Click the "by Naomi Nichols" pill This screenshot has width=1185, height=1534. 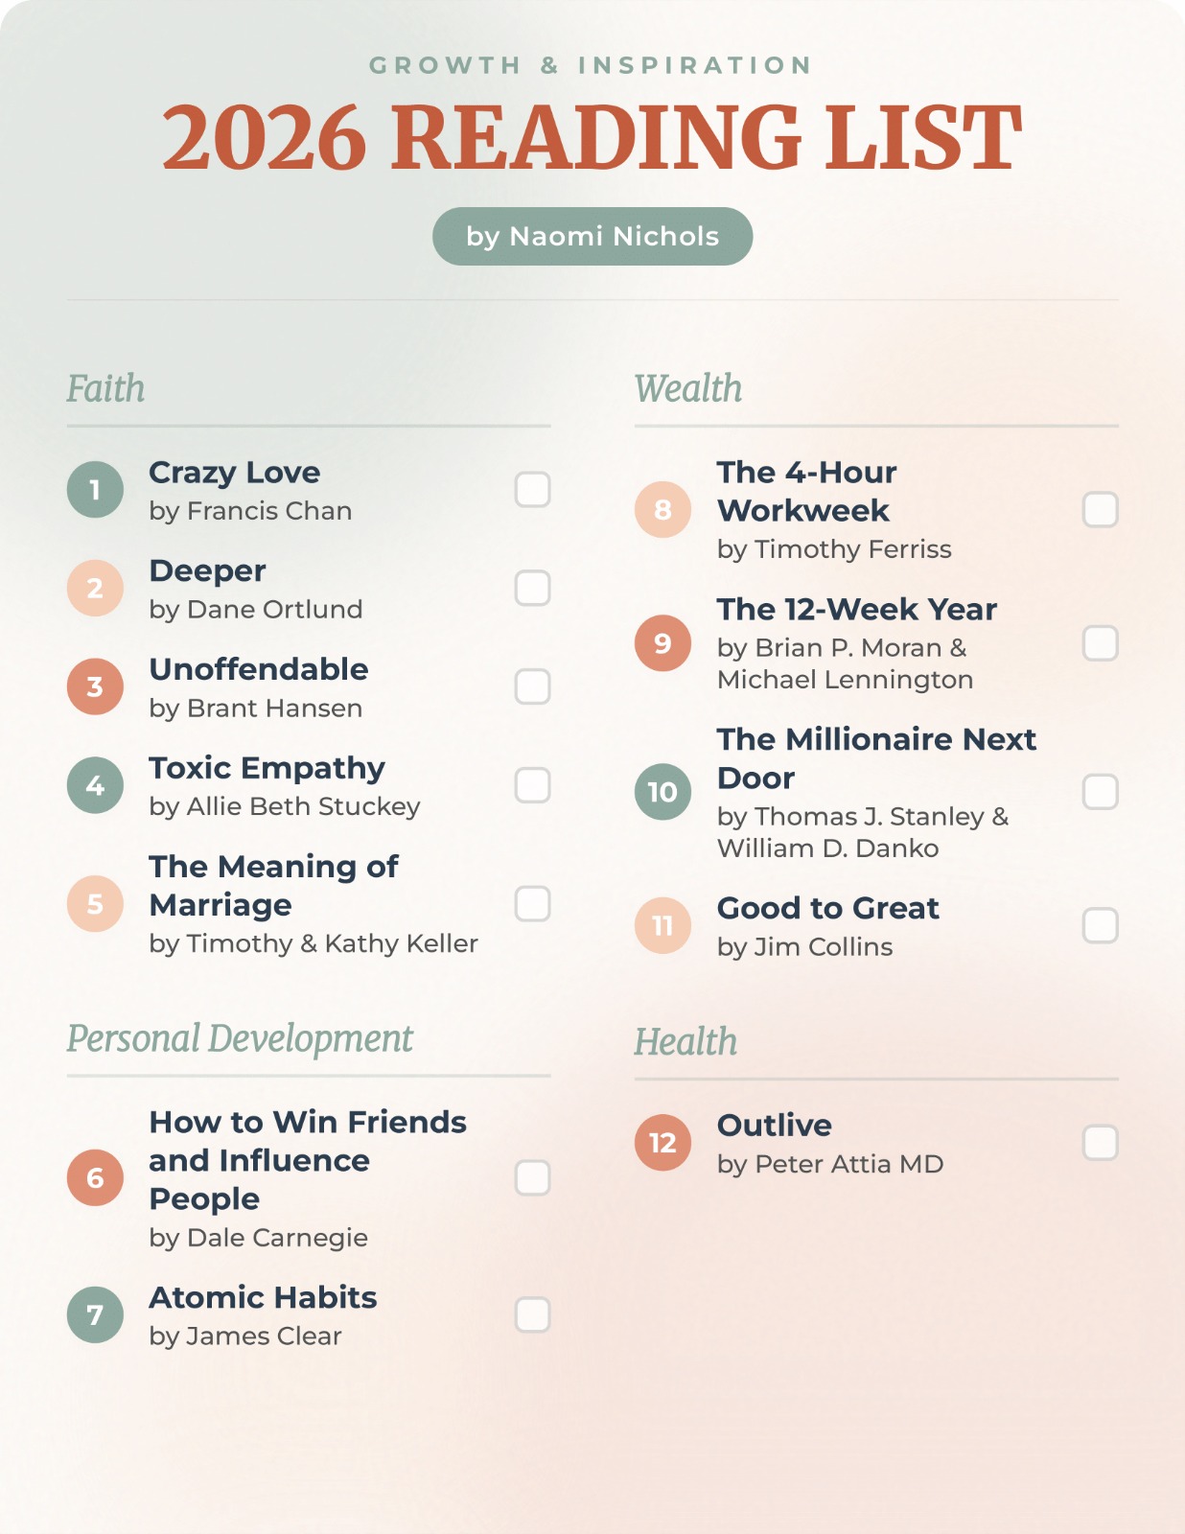[592, 237]
